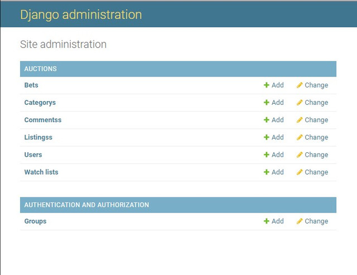The width and height of the screenshot is (357, 275).
Task: Open Authentication and Authorization section header
Action: pyautogui.click(x=87, y=205)
